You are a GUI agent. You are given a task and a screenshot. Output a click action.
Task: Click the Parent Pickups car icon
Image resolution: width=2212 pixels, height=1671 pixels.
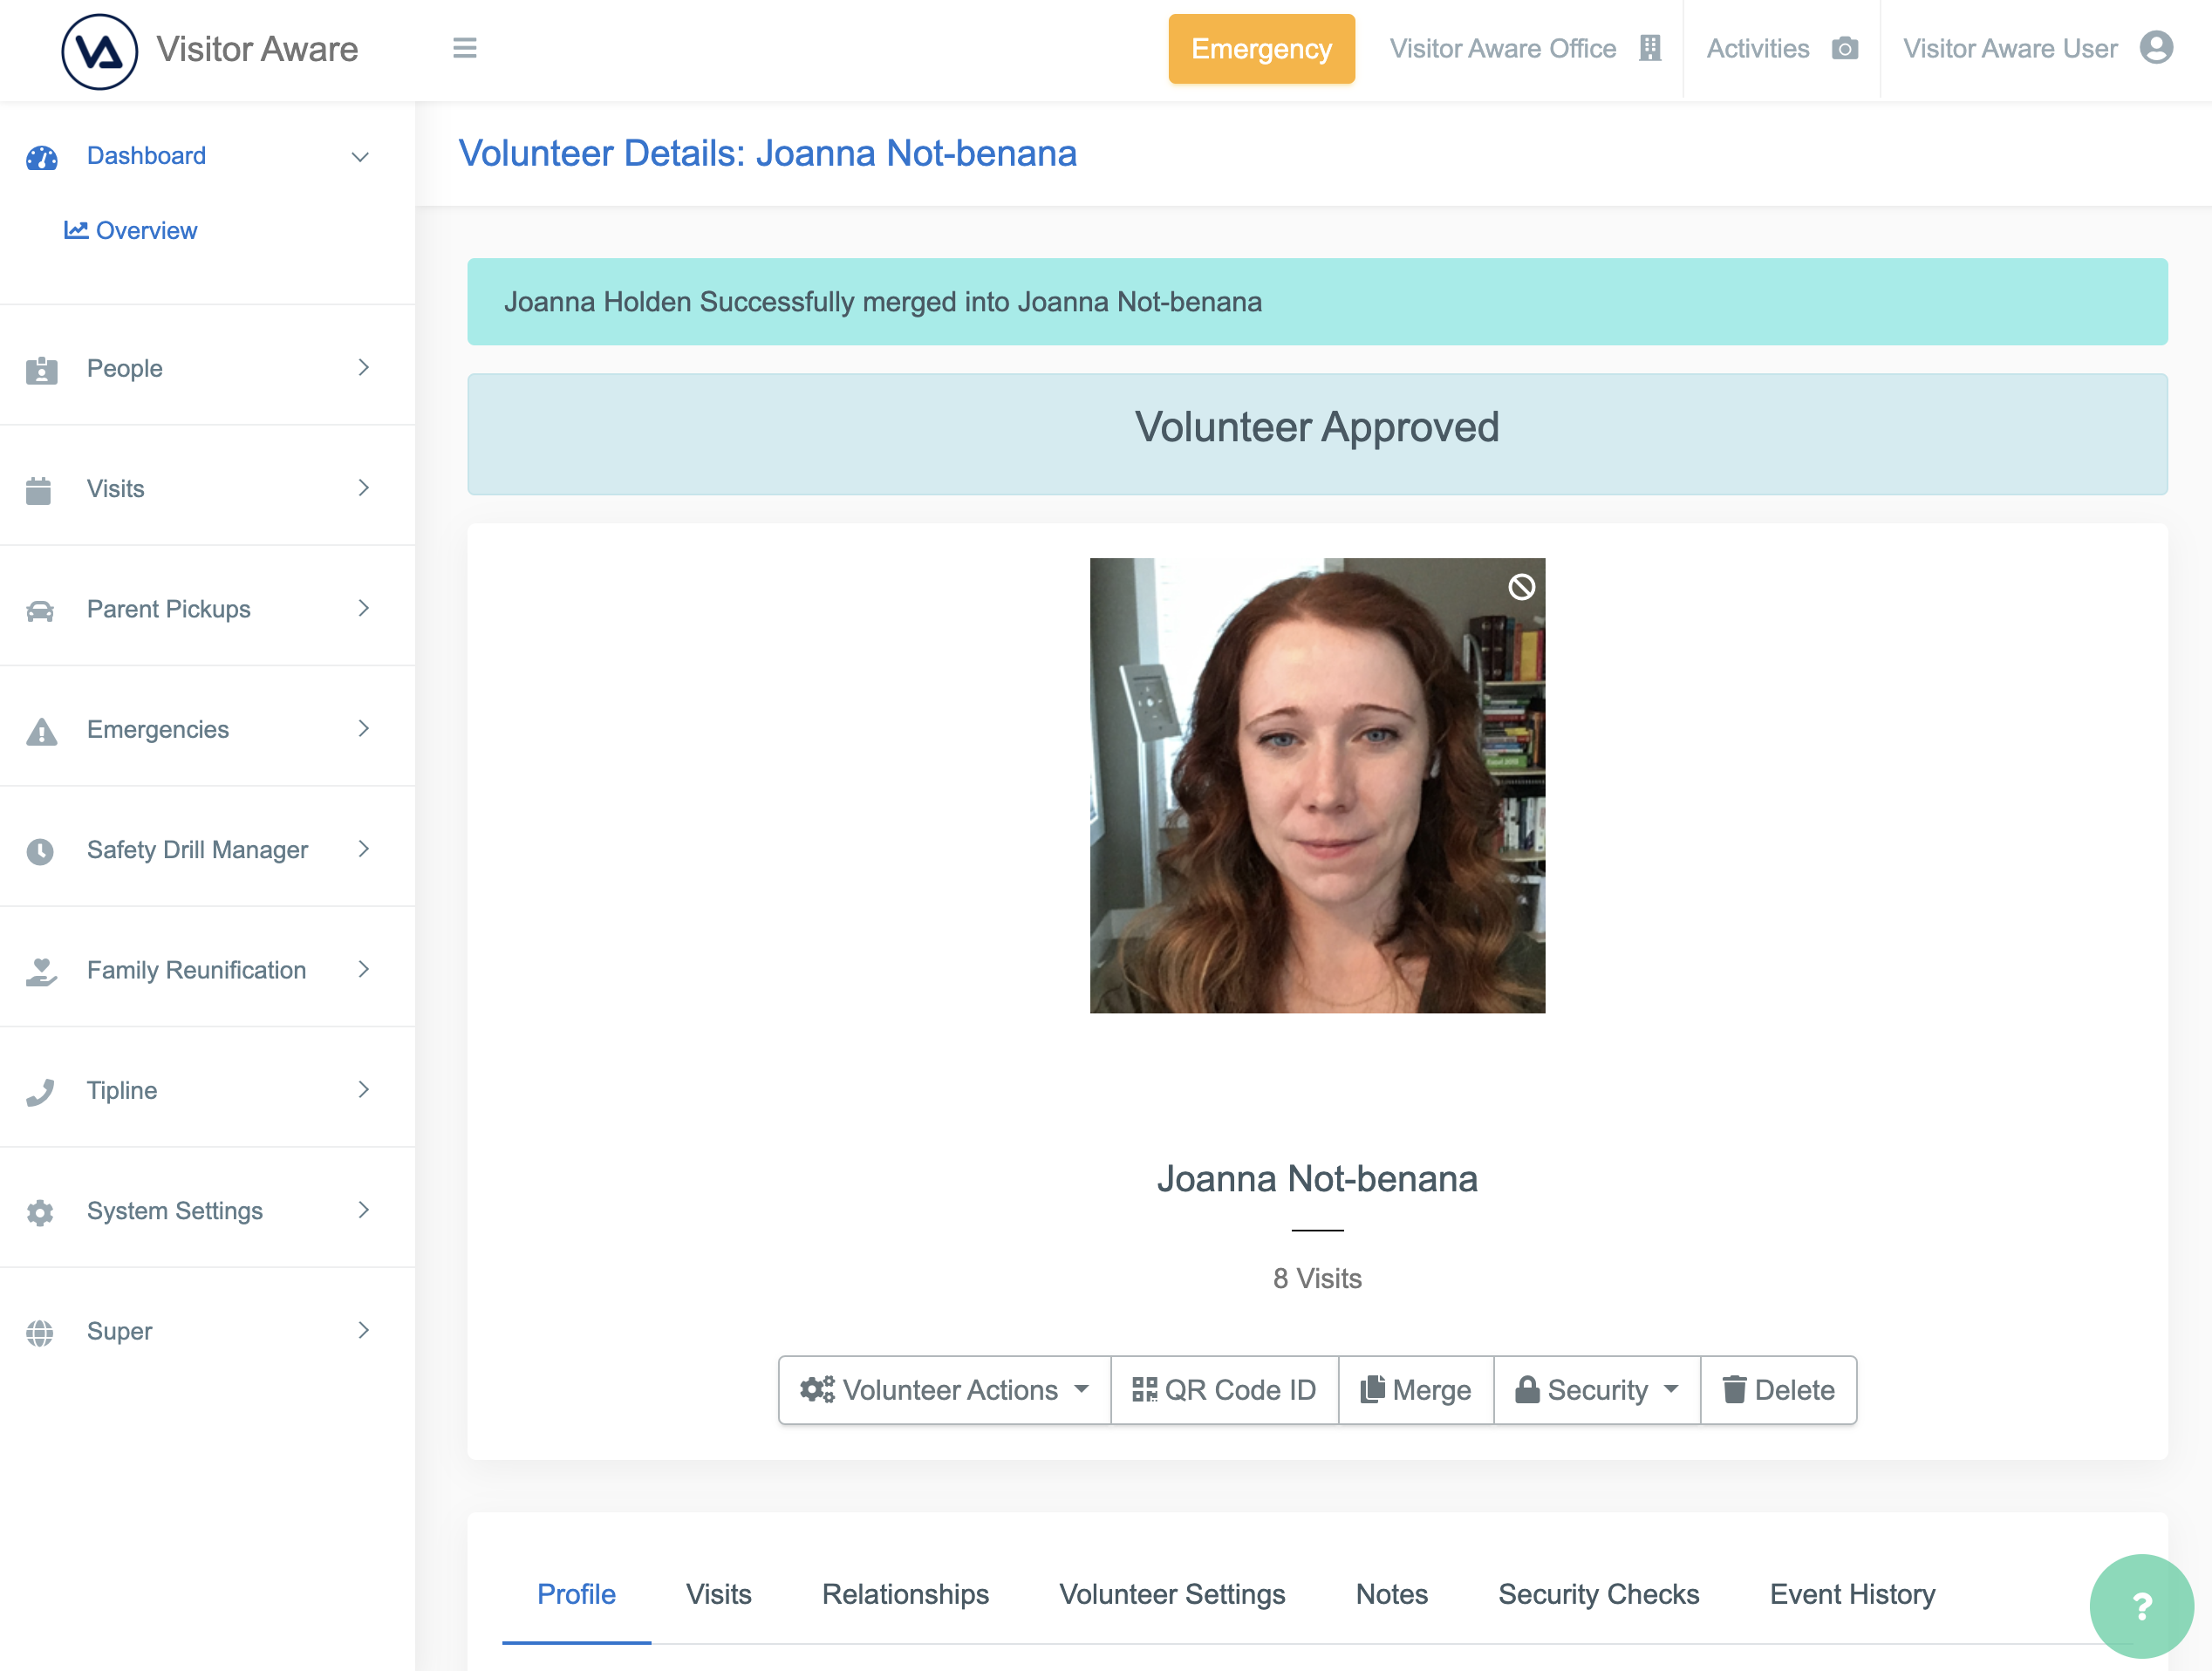[40, 610]
